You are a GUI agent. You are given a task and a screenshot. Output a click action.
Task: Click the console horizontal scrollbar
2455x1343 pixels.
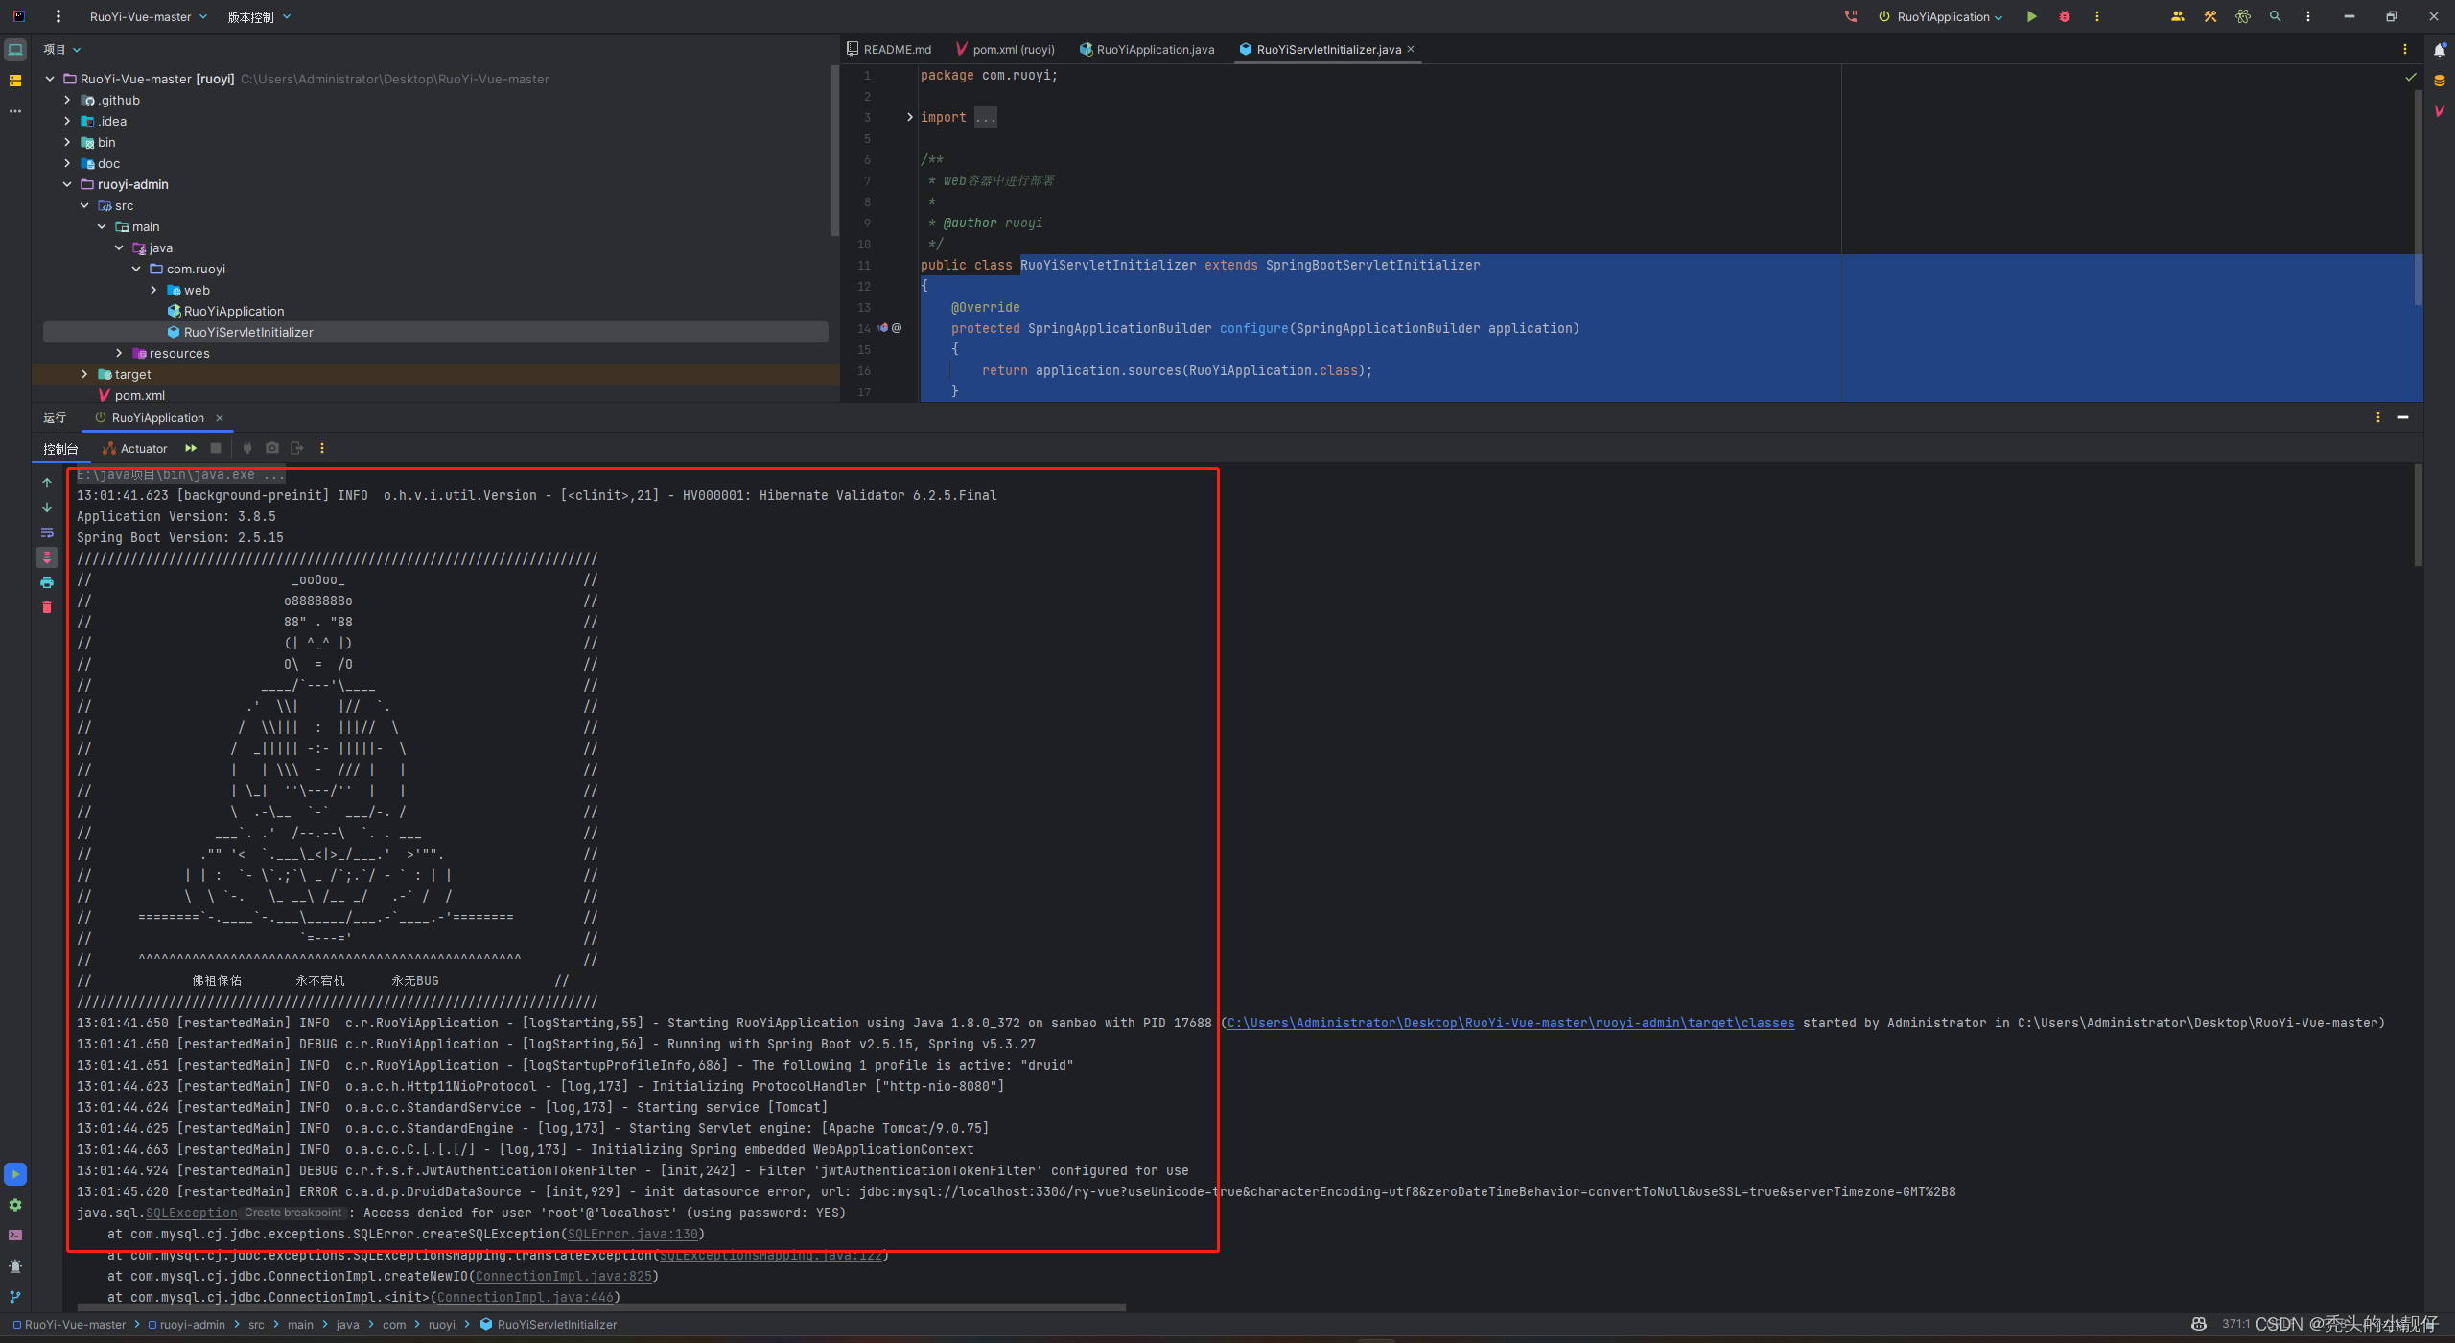pos(600,1307)
